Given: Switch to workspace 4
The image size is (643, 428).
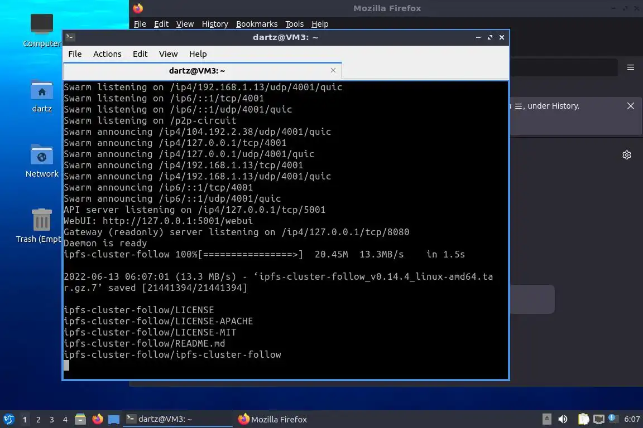Looking at the screenshot, I should (65, 420).
